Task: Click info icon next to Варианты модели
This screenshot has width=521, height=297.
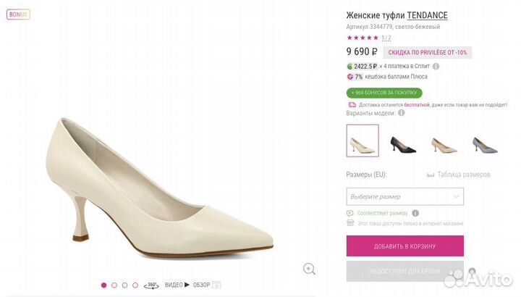Action: tap(402, 113)
